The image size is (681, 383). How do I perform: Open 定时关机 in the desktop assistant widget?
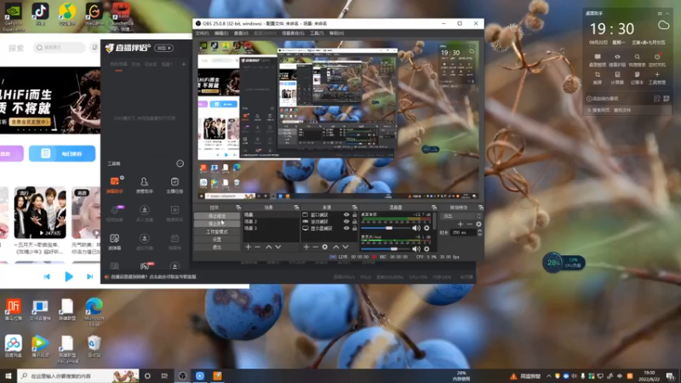[x=656, y=60]
